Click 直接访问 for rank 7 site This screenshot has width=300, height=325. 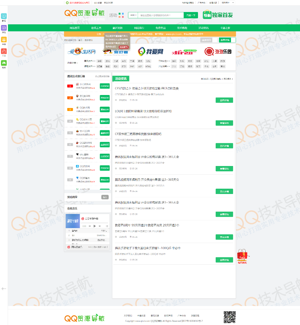pyautogui.click(x=105, y=156)
